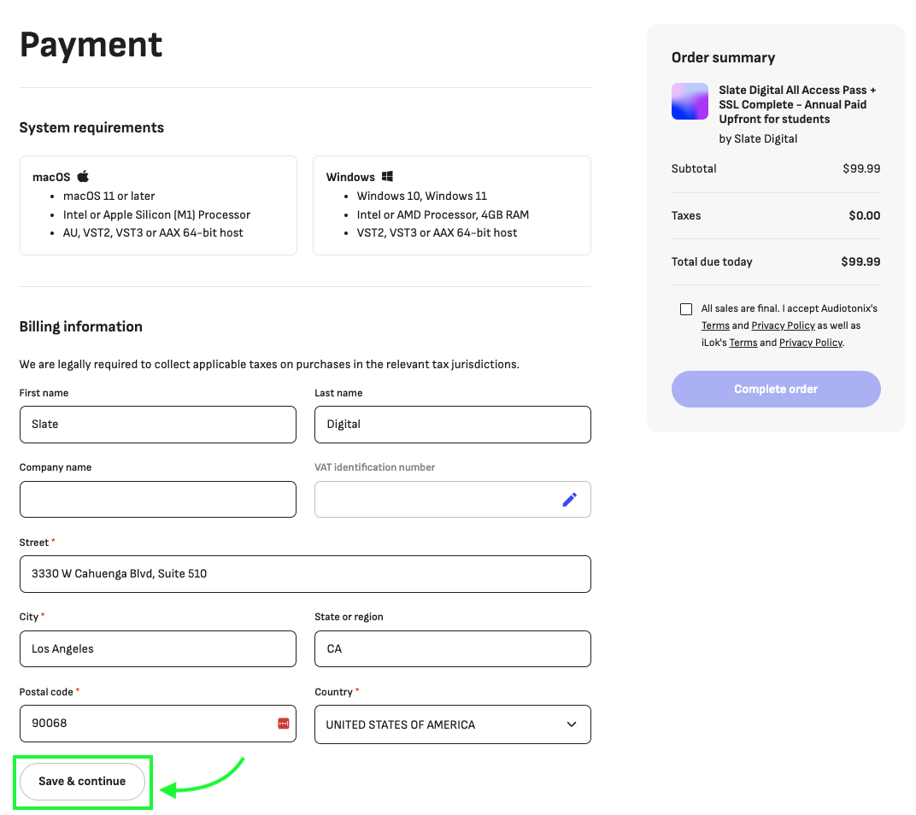Click the 'by Slate Digital' text

pyautogui.click(x=758, y=139)
